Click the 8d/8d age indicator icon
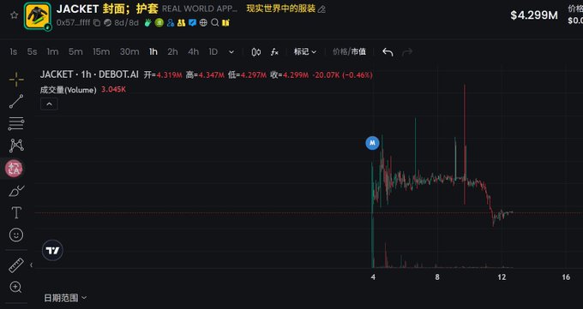Image resolution: width=583 pixels, height=309 pixels. click(x=107, y=22)
